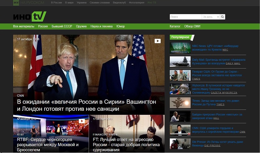Focus the Поиск search field
Viewport: 260px width, 153px height.
186,17
